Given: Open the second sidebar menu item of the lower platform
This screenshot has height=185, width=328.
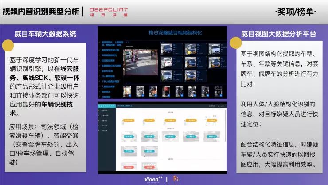Looking at the screenshot, I should pos(105,115).
